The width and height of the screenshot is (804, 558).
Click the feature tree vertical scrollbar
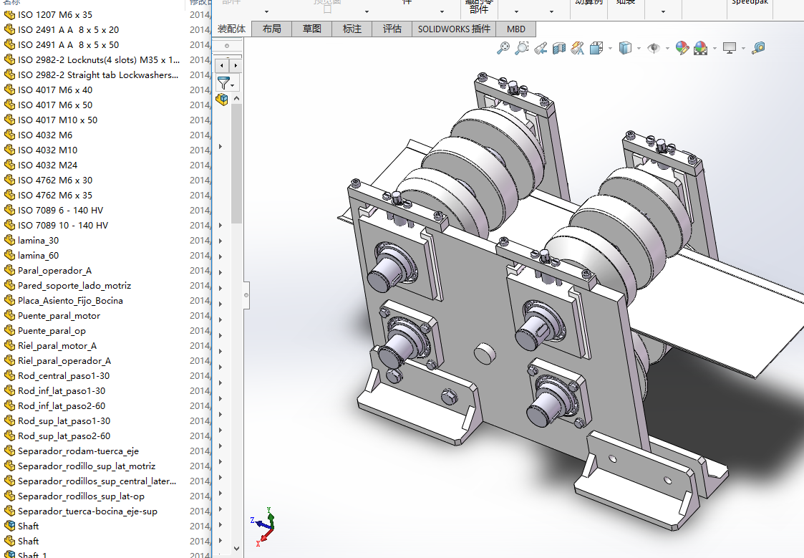point(236,165)
